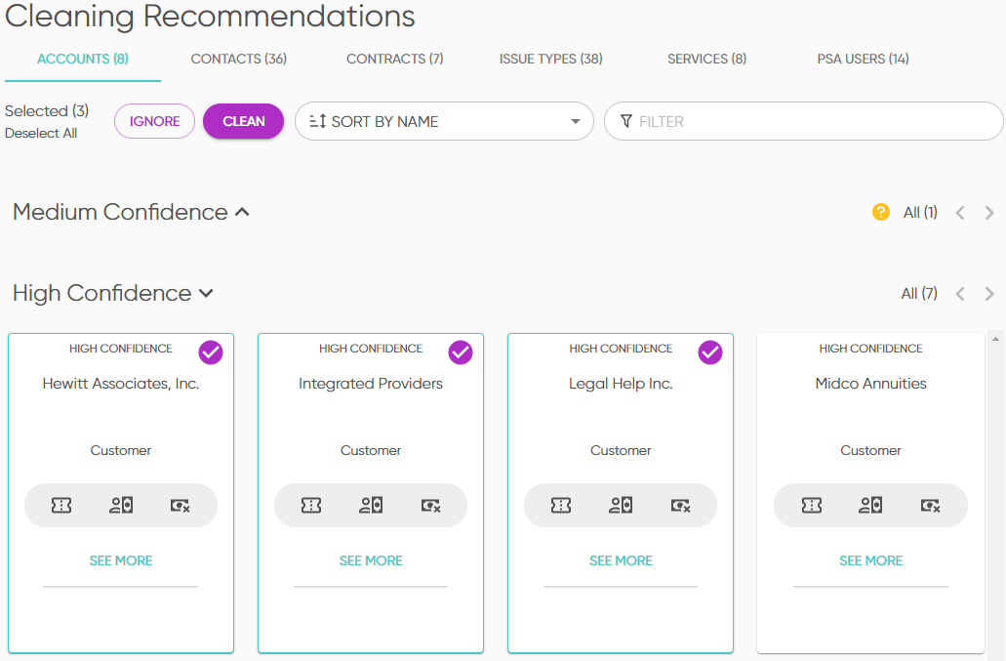Image resolution: width=1006 pixels, height=661 pixels.
Task: Select All (7) in High Confidence
Action: pos(919,293)
